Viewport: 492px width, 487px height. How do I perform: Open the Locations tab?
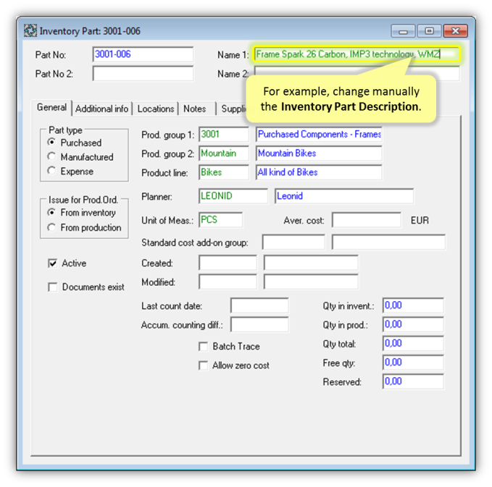156,109
